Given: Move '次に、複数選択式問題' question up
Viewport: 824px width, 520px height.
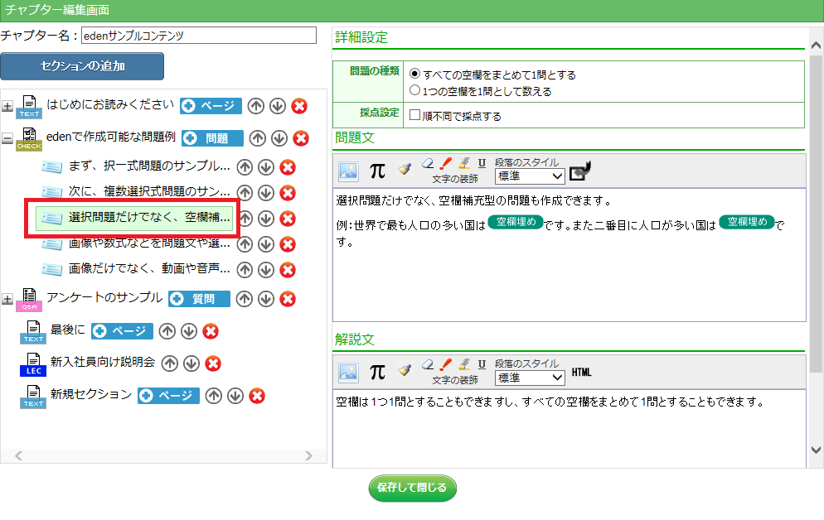Looking at the screenshot, I should click(x=245, y=193).
